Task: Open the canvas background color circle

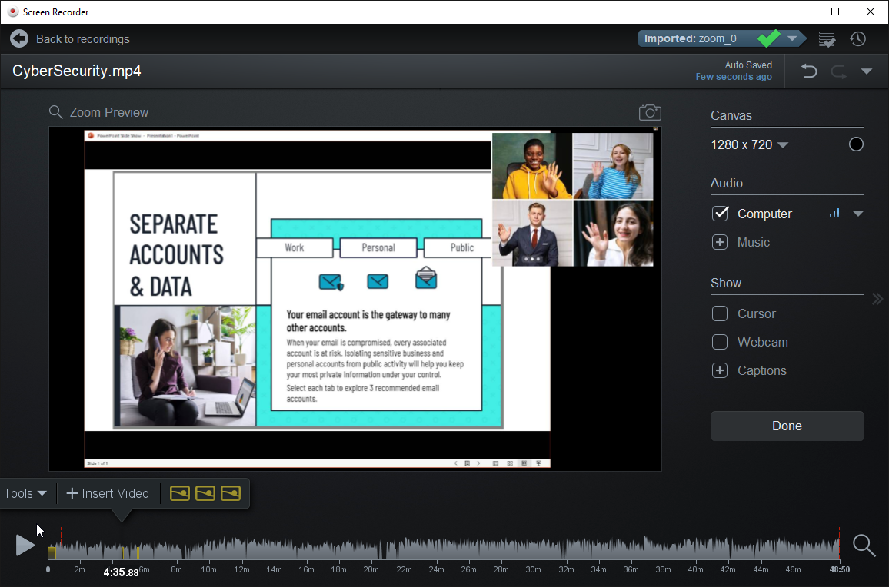Action: pyautogui.click(x=856, y=144)
